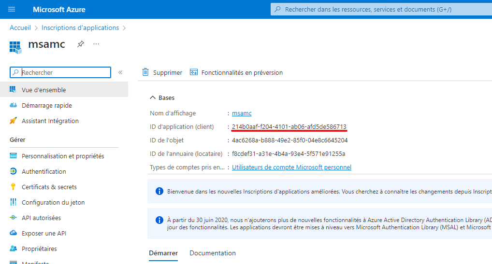Focus the global resources search field
The height and width of the screenshot is (264, 492).
[381, 9]
